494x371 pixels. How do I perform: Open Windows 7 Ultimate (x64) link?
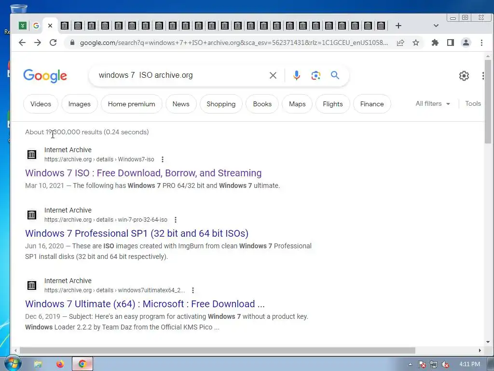tap(145, 304)
